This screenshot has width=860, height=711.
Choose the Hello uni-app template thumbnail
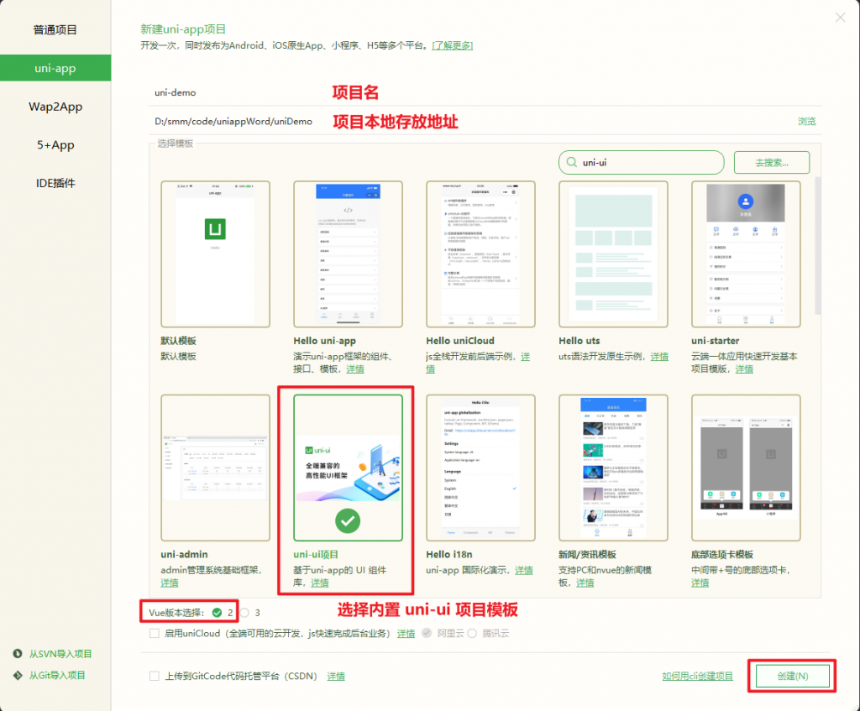[x=348, y=254]
